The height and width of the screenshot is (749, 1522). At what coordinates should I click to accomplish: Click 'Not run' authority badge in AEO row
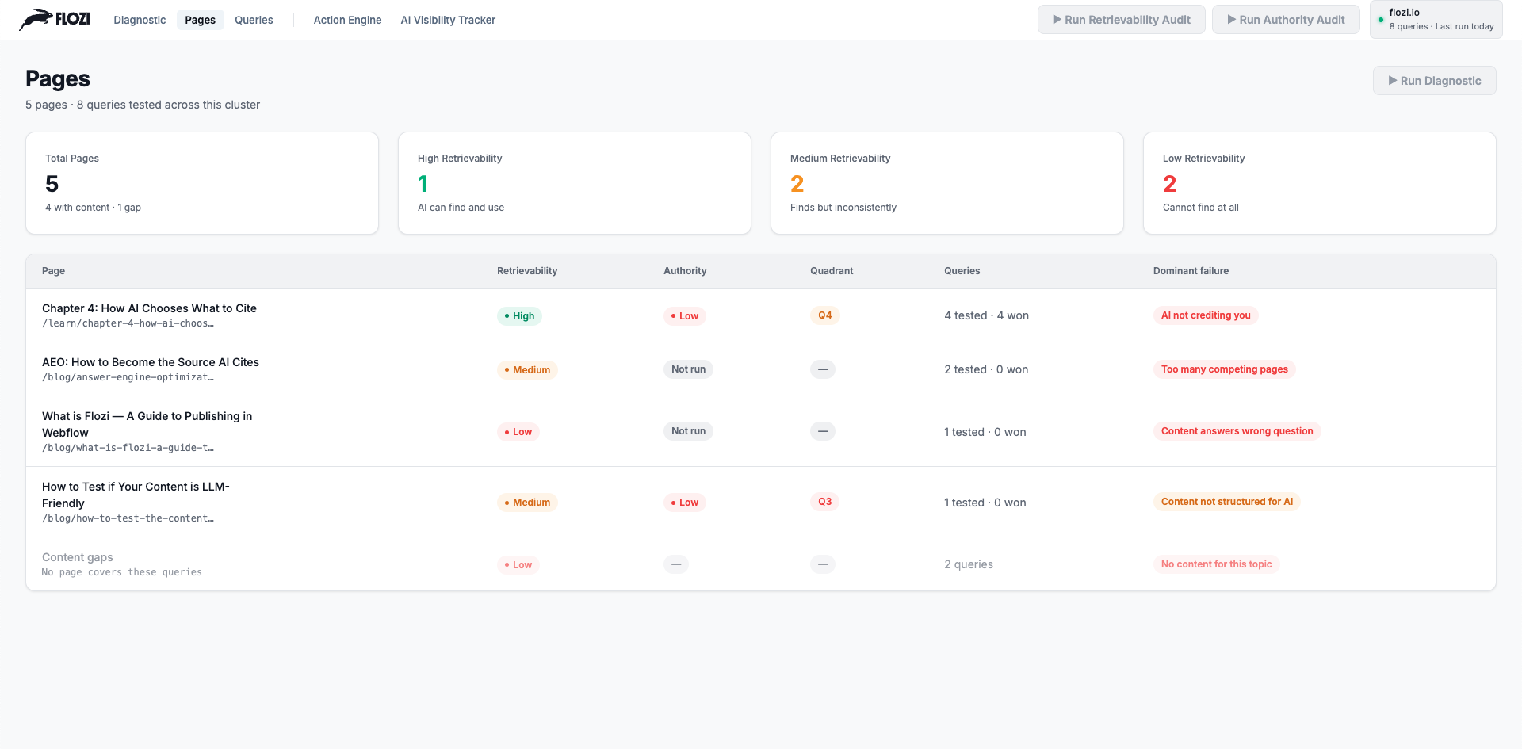pyautogui.click(x=688, y=369)
